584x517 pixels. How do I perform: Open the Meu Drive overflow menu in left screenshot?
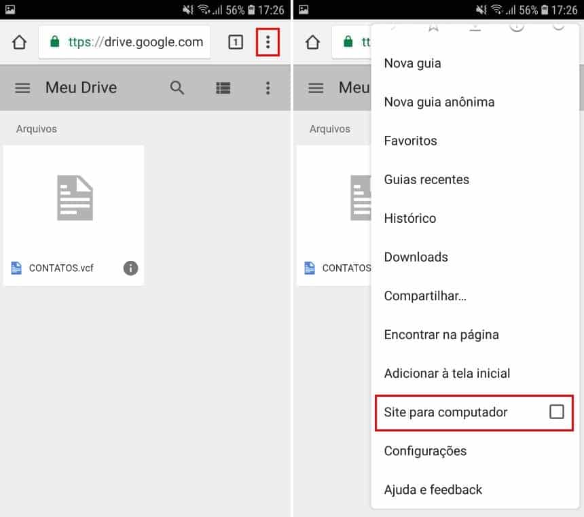tap(268, 88)
